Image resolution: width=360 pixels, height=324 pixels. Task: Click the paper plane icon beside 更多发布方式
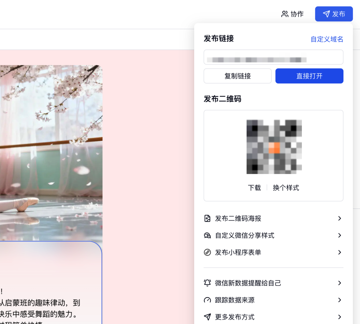(207, 317)
